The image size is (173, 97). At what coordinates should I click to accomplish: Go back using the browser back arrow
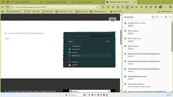[3, 7]
